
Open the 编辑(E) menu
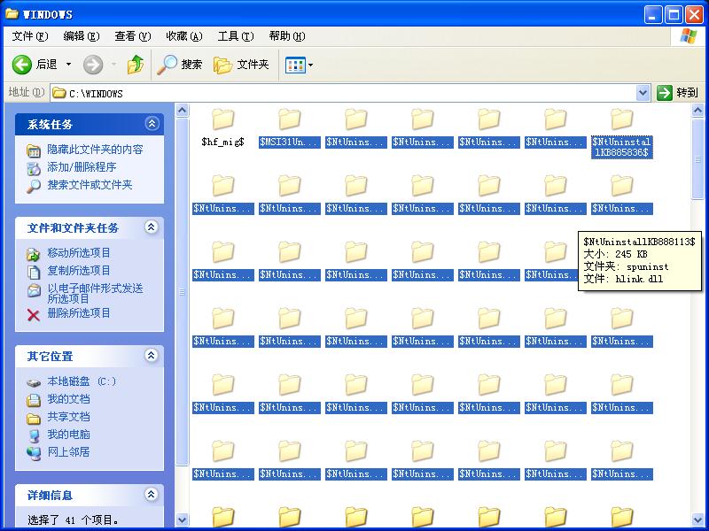coord(82,36)
